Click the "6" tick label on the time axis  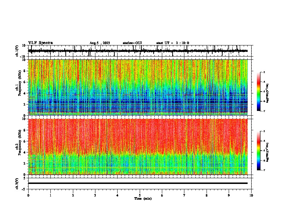click(x=162, y=195)
